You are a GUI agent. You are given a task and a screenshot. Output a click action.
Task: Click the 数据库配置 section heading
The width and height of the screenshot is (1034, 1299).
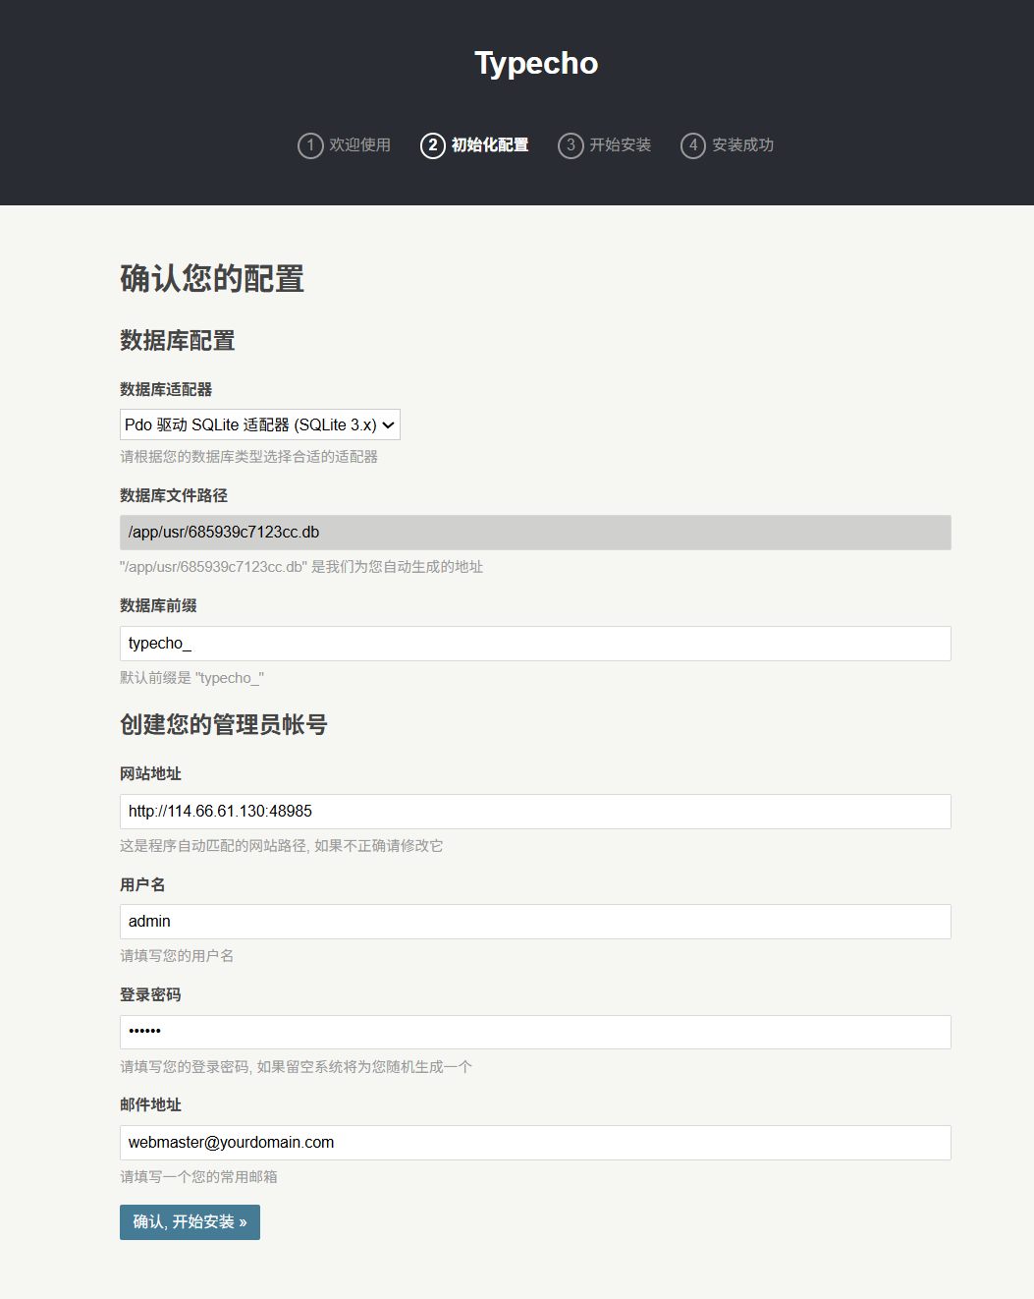click(x=178, y=341)
